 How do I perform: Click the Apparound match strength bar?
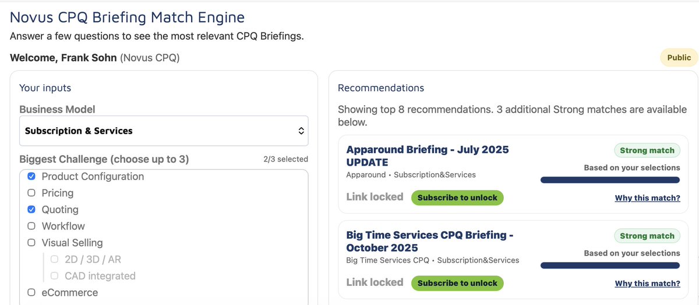610,180
